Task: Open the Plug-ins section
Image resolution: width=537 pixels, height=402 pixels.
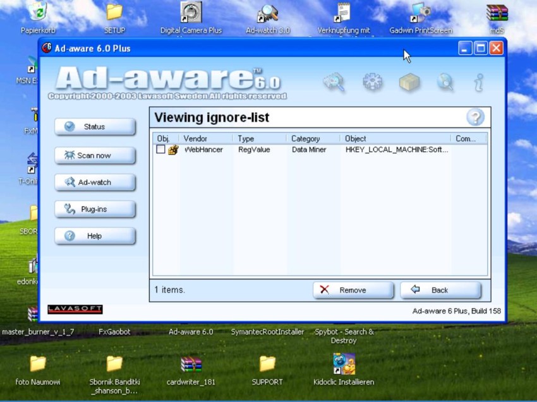Action: click(95, 209)
